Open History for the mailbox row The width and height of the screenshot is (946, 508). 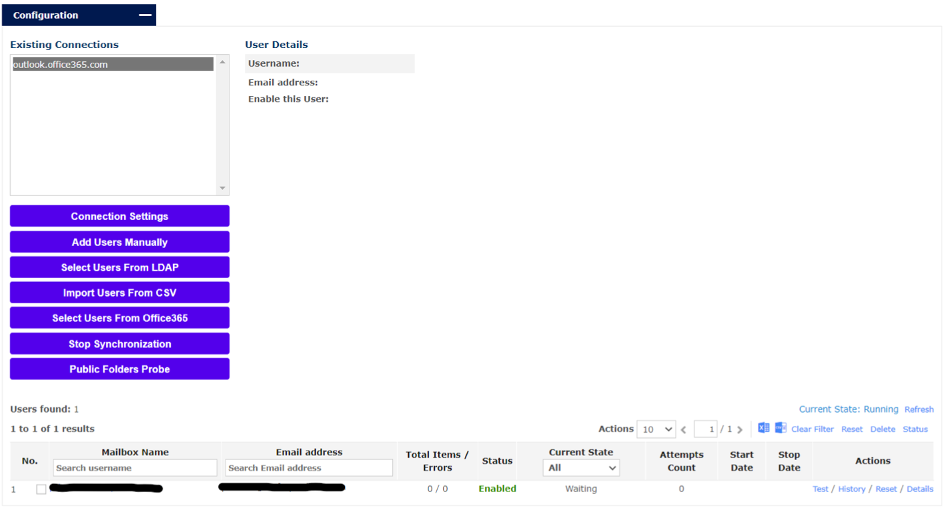click(851, 489)
